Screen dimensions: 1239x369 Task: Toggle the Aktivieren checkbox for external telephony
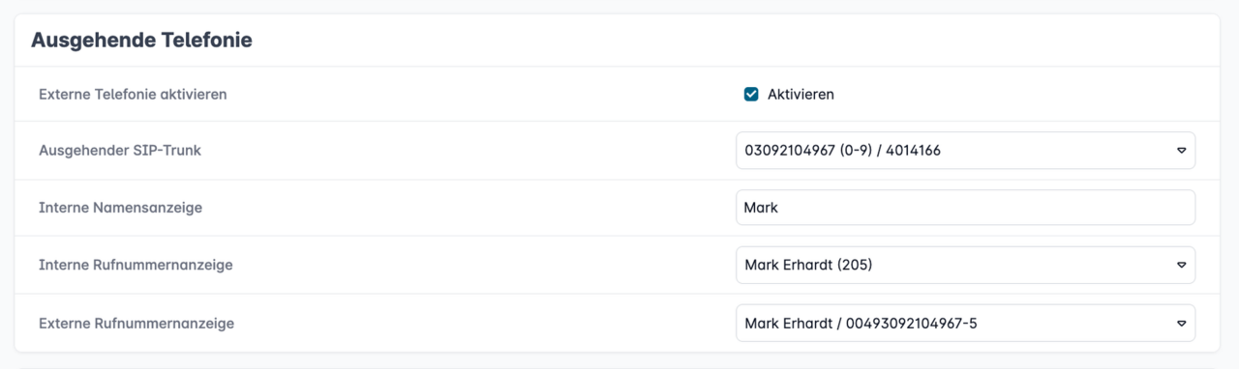(x=751, y=94)
